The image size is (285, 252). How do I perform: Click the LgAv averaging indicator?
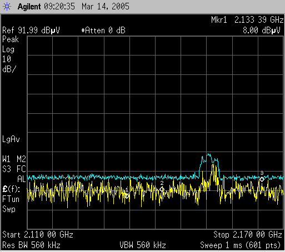pyautogui.click(x=11, y=139)
